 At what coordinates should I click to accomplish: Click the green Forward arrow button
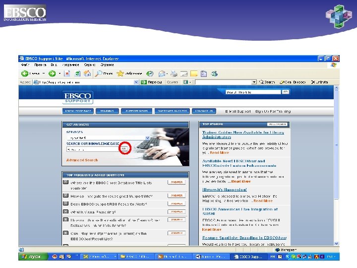(x=52, y=73)
